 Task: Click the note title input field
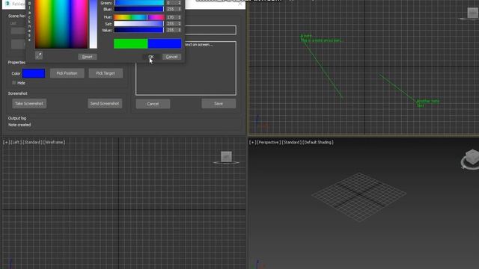point(210,30)
